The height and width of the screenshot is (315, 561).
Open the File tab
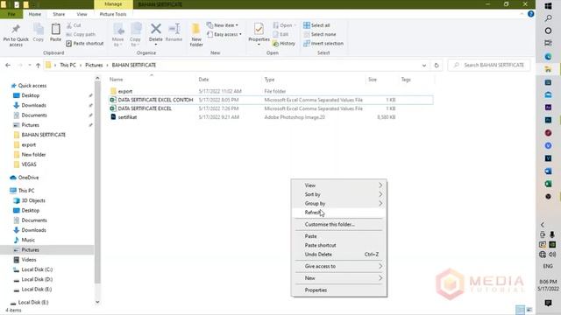pyautogui.click(x=11, y=14)
